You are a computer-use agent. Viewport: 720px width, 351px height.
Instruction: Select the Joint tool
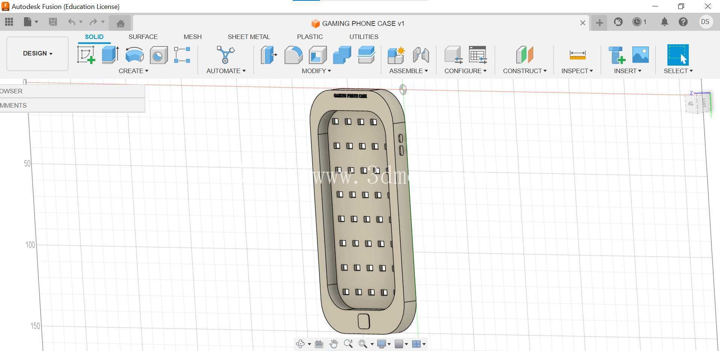point(421,55)
